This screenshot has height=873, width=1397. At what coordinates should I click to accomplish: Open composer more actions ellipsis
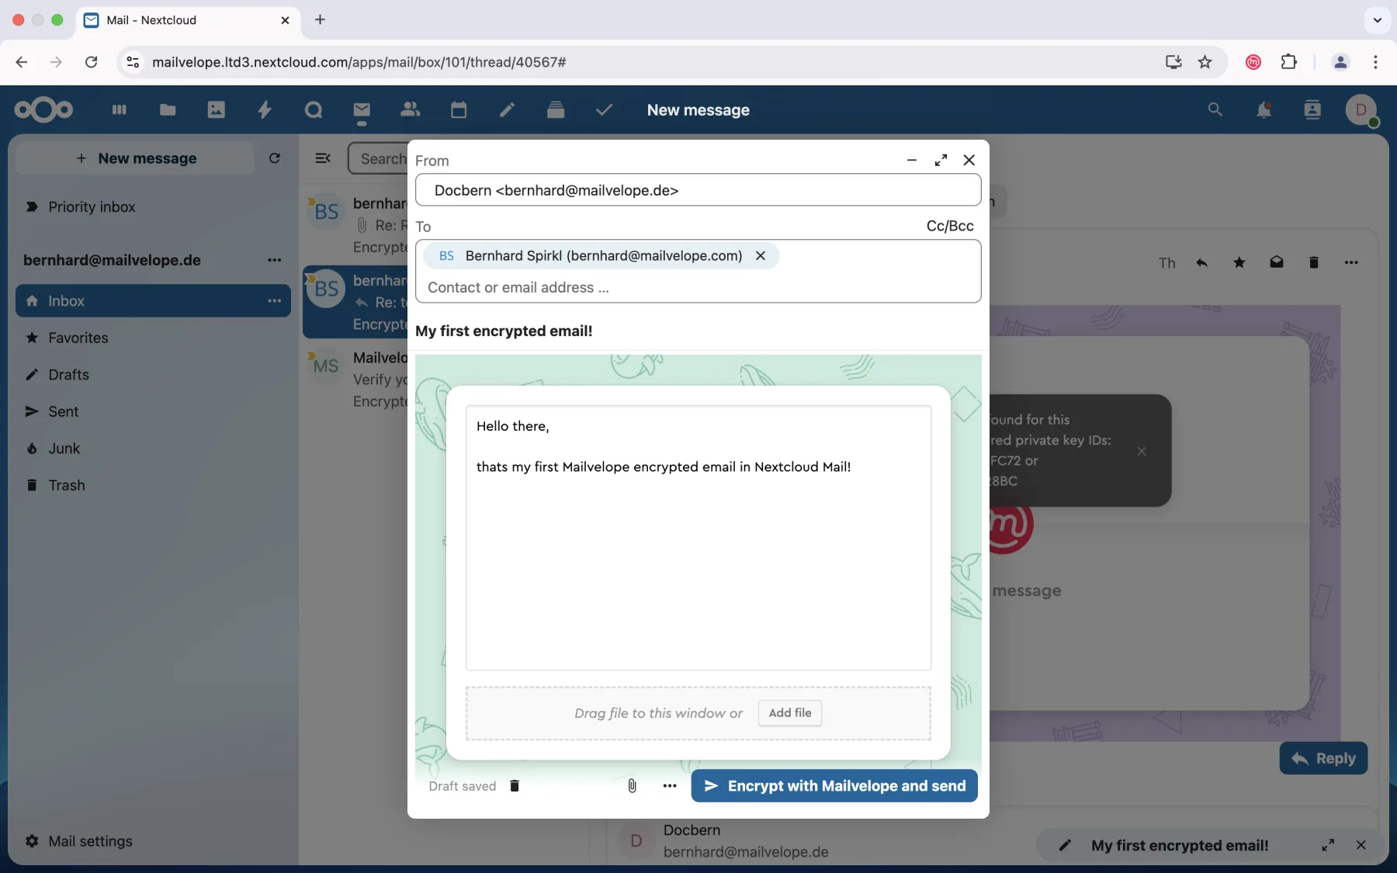click(x=670, y=786)
